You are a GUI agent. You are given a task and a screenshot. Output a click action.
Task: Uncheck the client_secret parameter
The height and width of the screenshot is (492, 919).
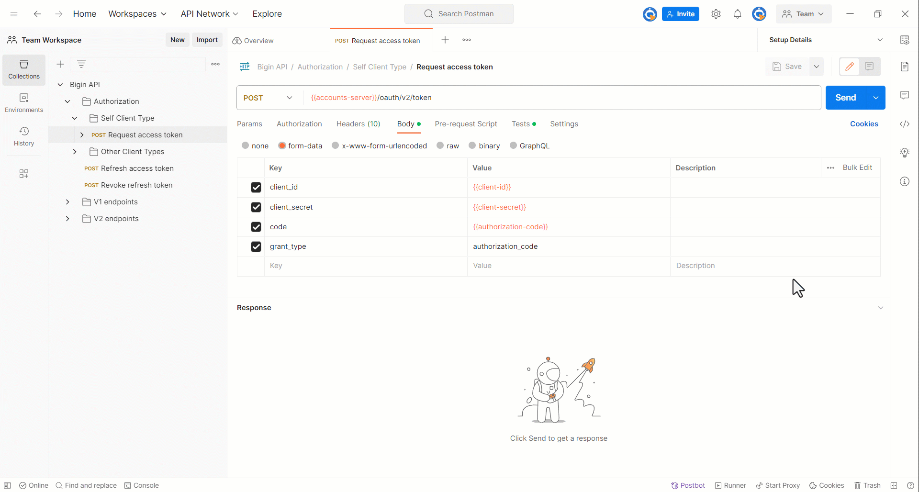click(256, 207)
